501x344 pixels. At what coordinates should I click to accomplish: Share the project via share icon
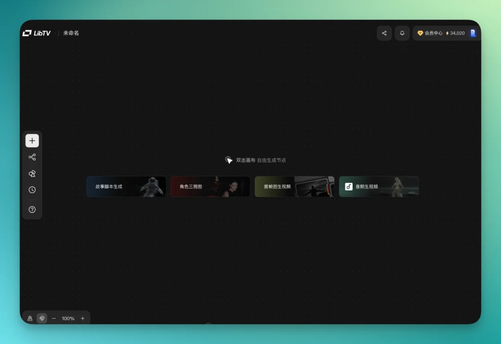pyautogui.click(x=384, y=33)
